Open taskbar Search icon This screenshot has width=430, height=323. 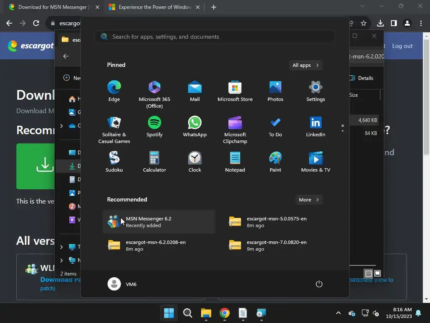coord(188,313)
